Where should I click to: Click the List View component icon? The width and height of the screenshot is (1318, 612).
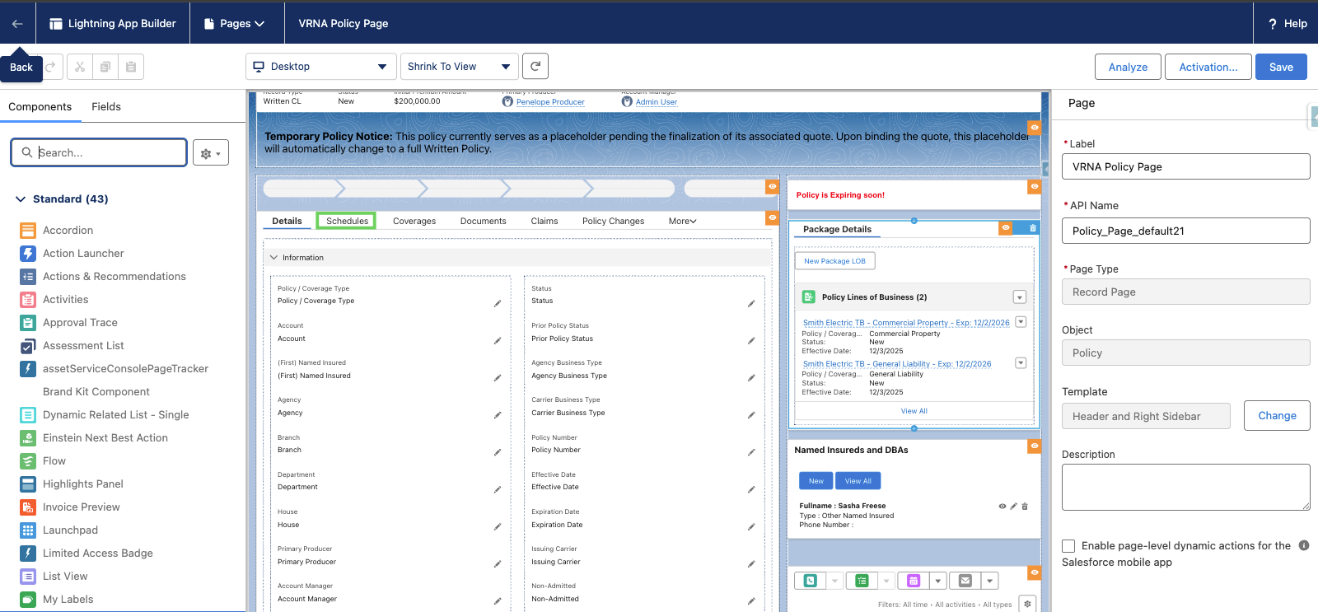click(x=28, y=577)
